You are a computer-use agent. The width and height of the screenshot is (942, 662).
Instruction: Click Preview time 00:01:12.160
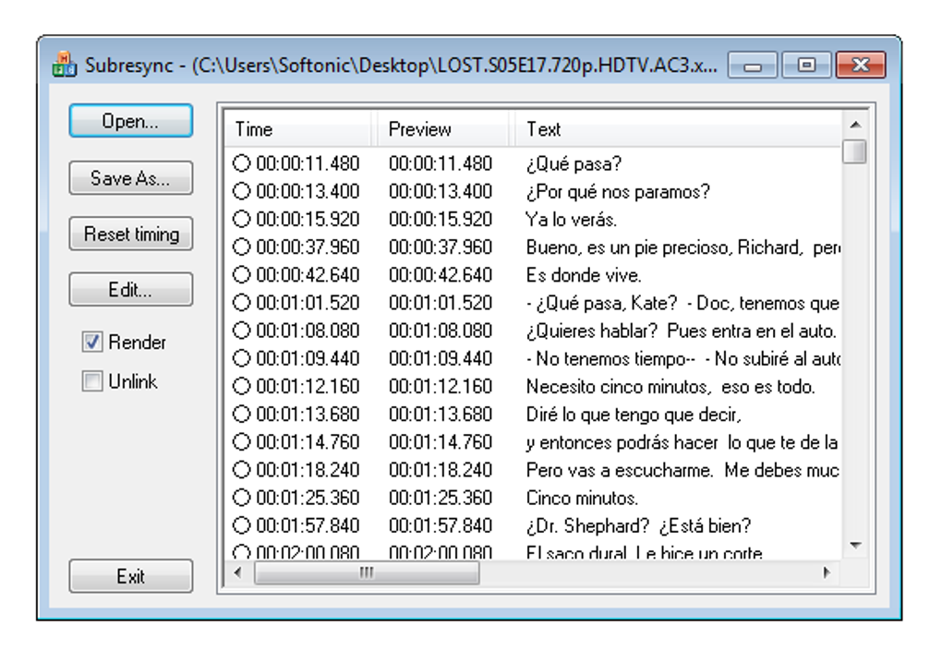[441, 386]
